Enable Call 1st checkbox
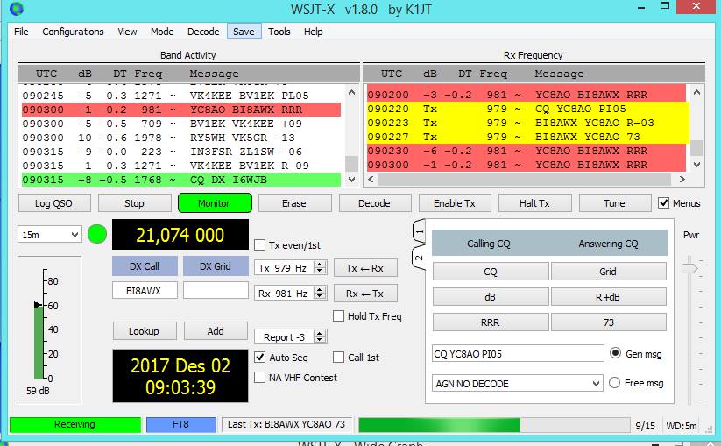 coord(338,357)
